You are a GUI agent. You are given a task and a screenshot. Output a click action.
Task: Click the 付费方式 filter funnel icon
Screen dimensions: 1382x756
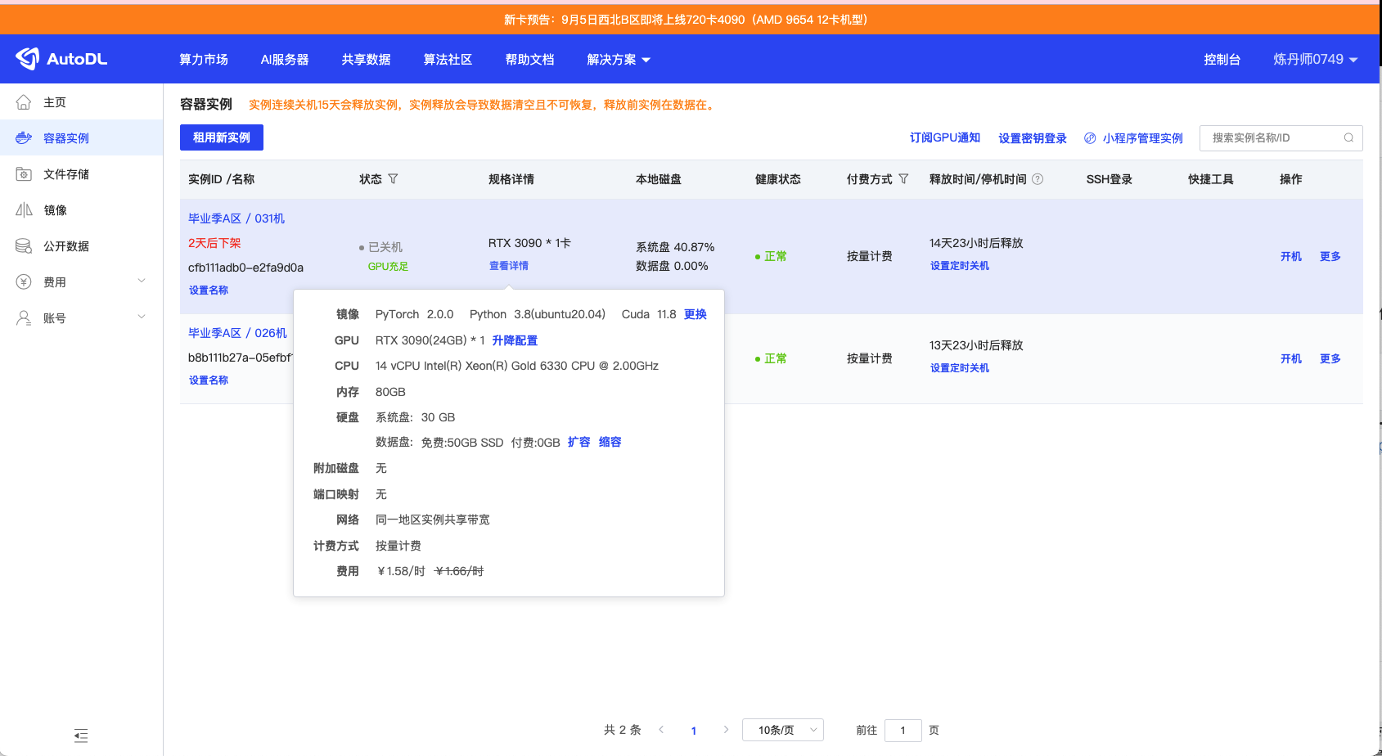point(903,179)
